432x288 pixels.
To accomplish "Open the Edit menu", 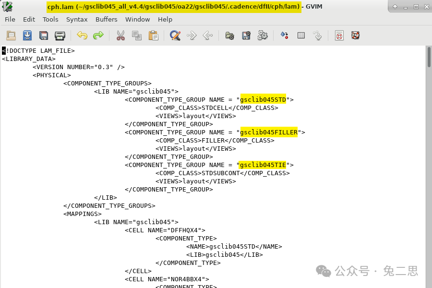I will click(29, 19).
